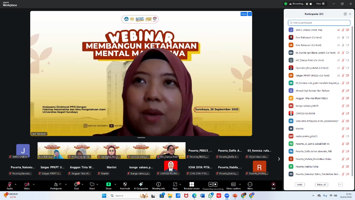
Task: Expand the Audio options arrow
Action: pyautogui.click(x=16, y=184)
